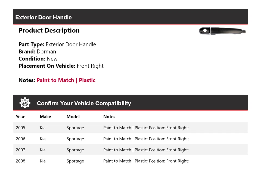Click the Confirm Your Vehicle Compatibility heading

[84, 103]
